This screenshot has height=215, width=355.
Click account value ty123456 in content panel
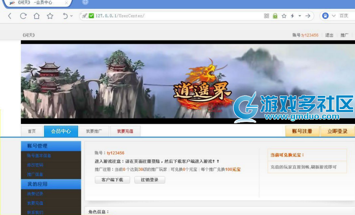pos(116,153)
